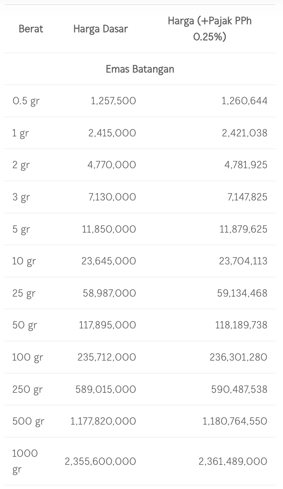Click base price 4,770,000 for 2 gr
Viewport: 283px width, 489px height.
(111, 165)
